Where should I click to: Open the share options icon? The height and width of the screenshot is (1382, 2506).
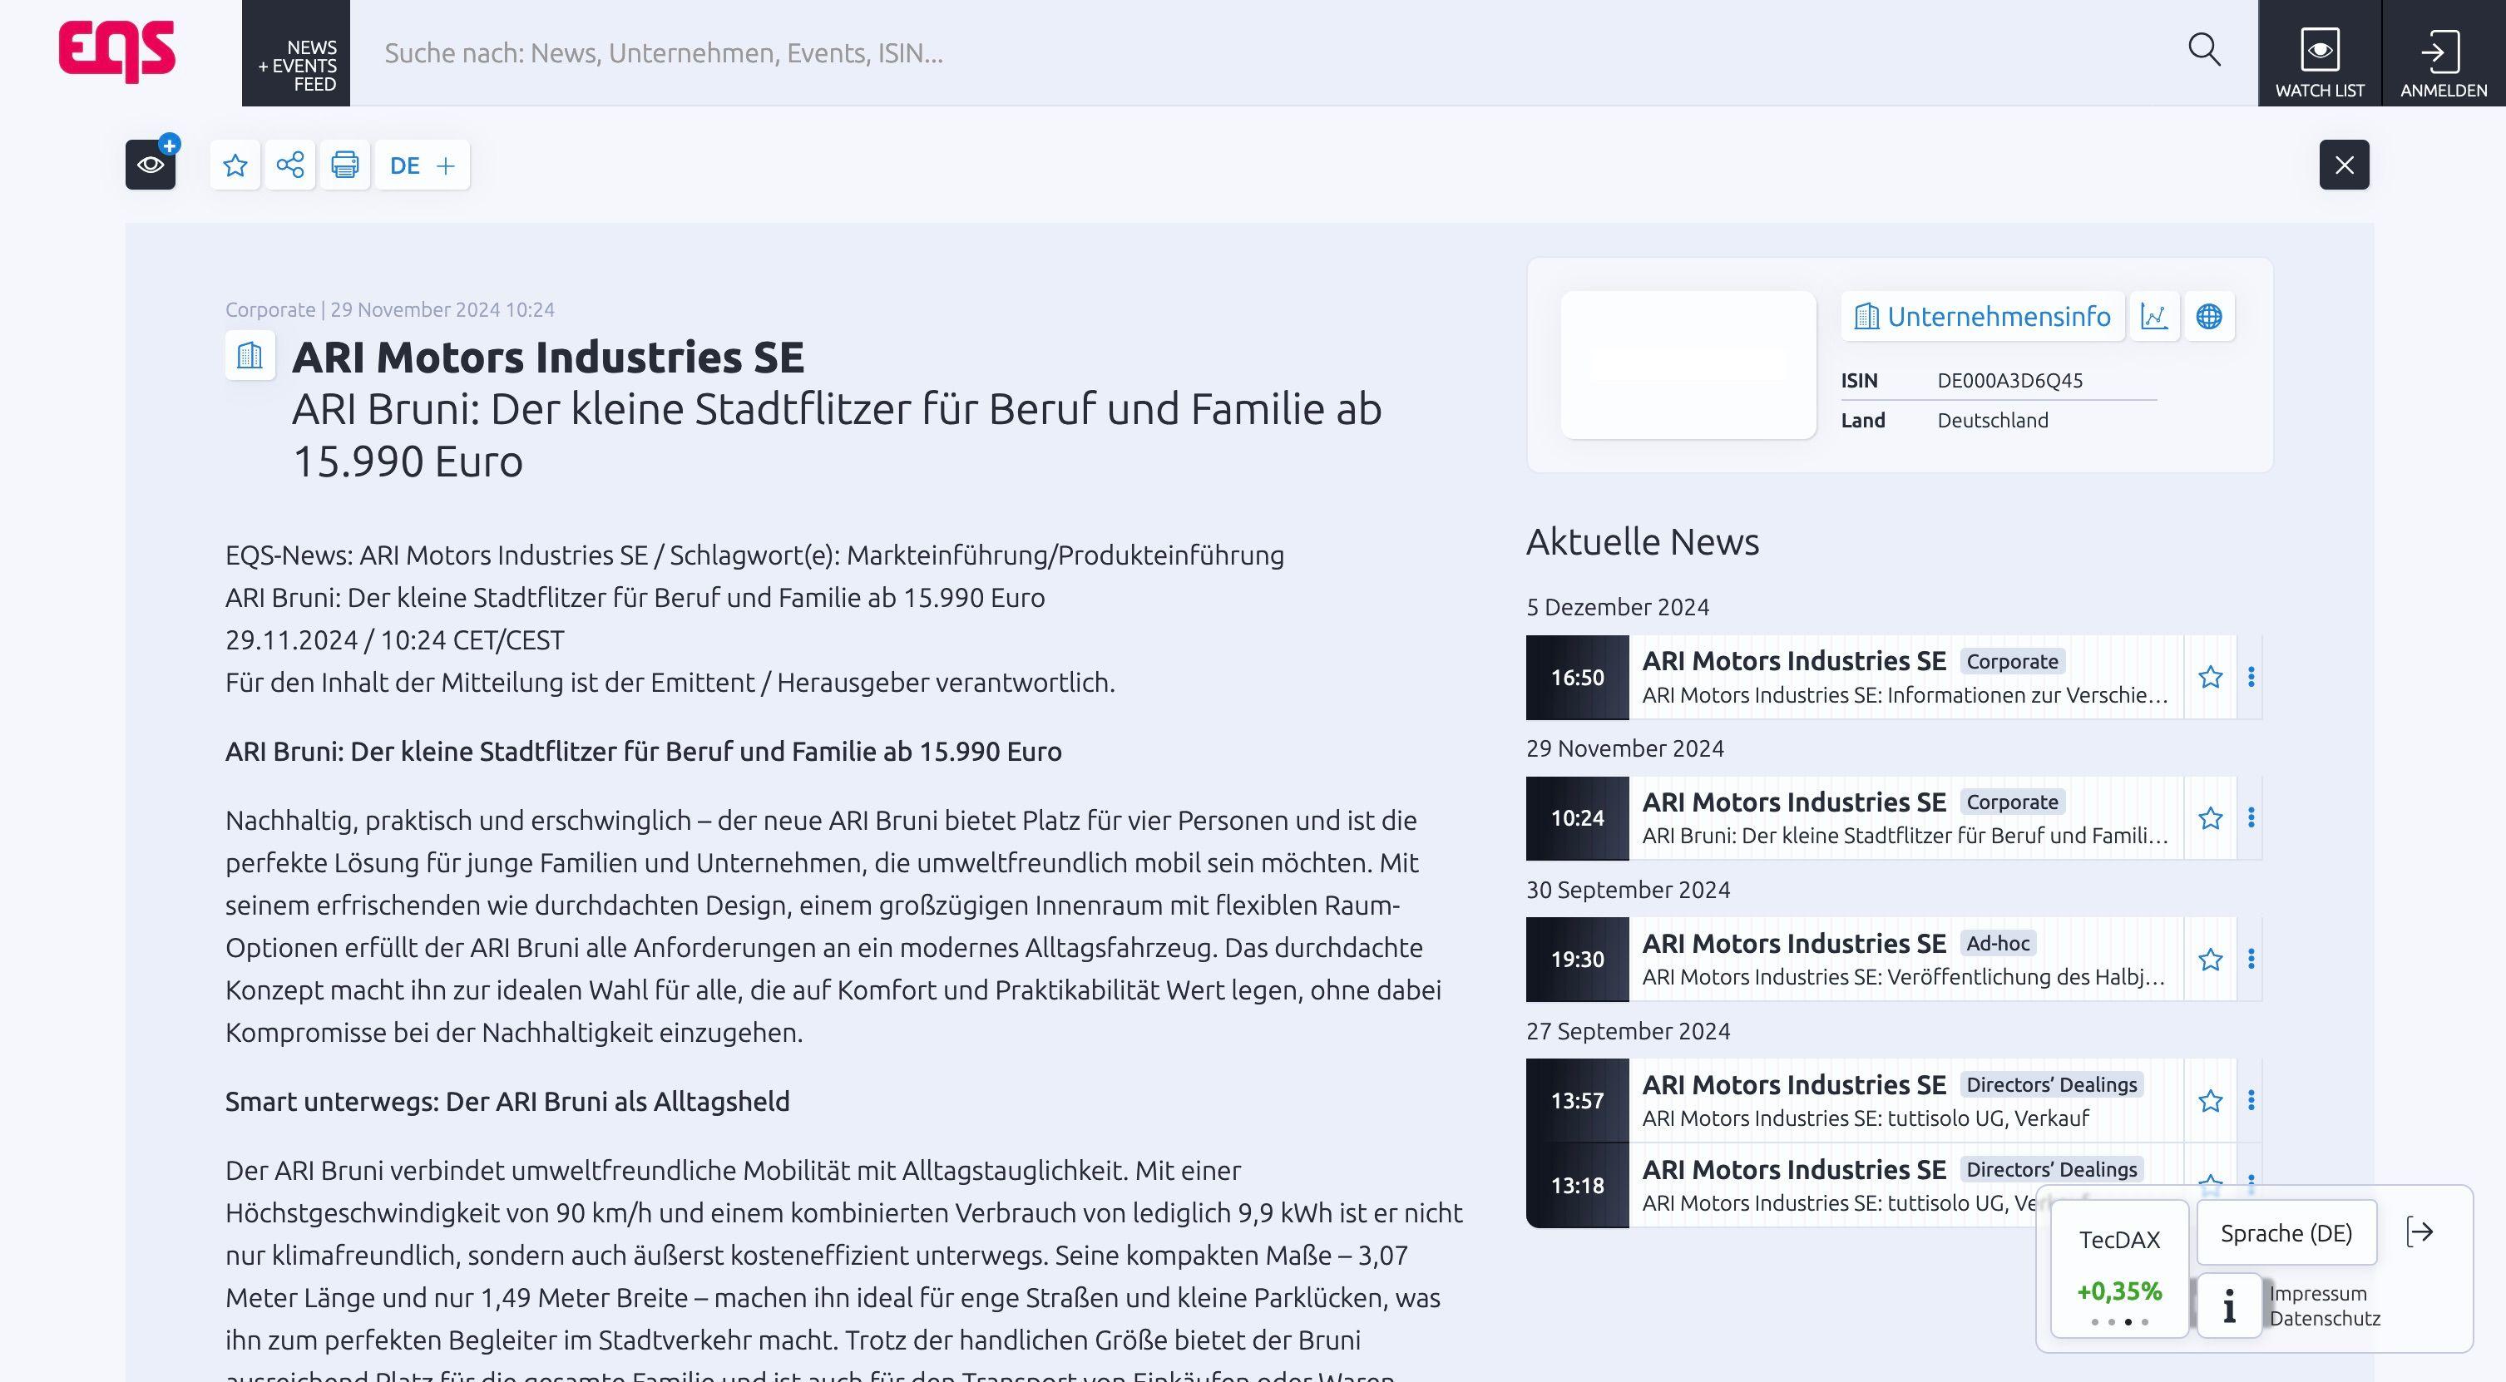click(x=290, y=165)
